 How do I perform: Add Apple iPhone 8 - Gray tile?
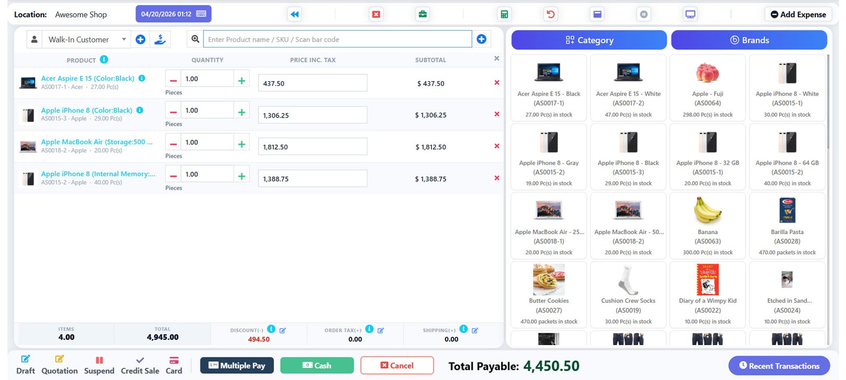[549, 157]
